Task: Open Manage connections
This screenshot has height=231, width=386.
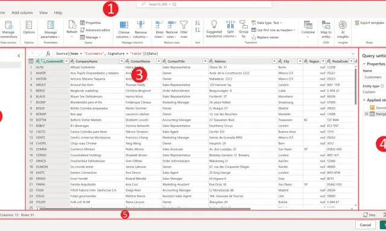Action: coord(8,29)
